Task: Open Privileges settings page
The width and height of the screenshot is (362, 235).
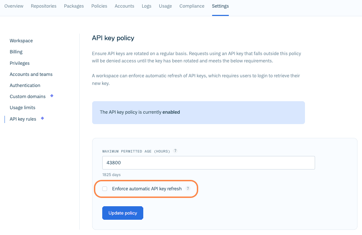Action: [19, 63]
